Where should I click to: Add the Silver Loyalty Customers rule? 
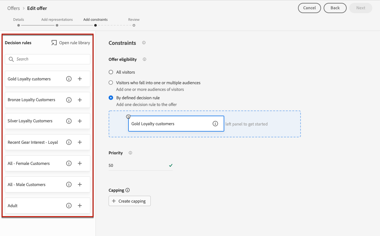click(x=80, y=121)
